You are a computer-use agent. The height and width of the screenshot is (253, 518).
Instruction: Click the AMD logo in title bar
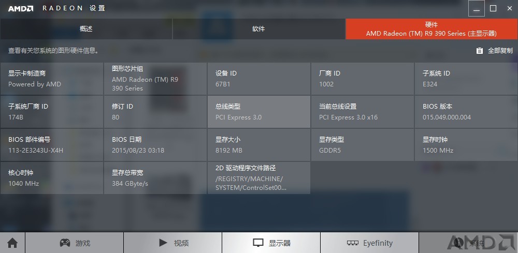(21, 9)
